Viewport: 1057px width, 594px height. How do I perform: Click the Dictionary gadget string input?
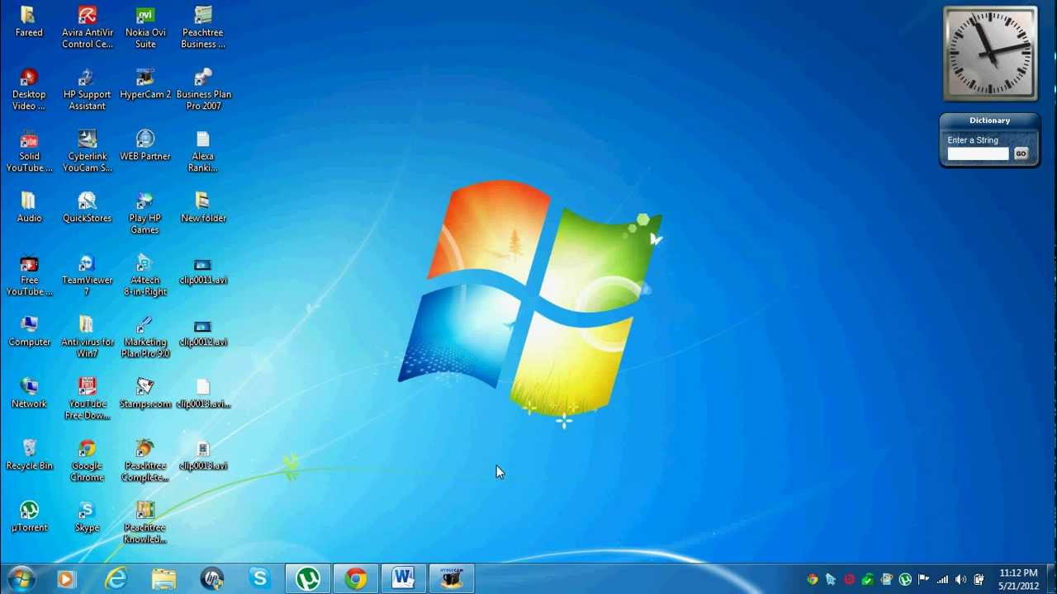[x=979, y=153]
